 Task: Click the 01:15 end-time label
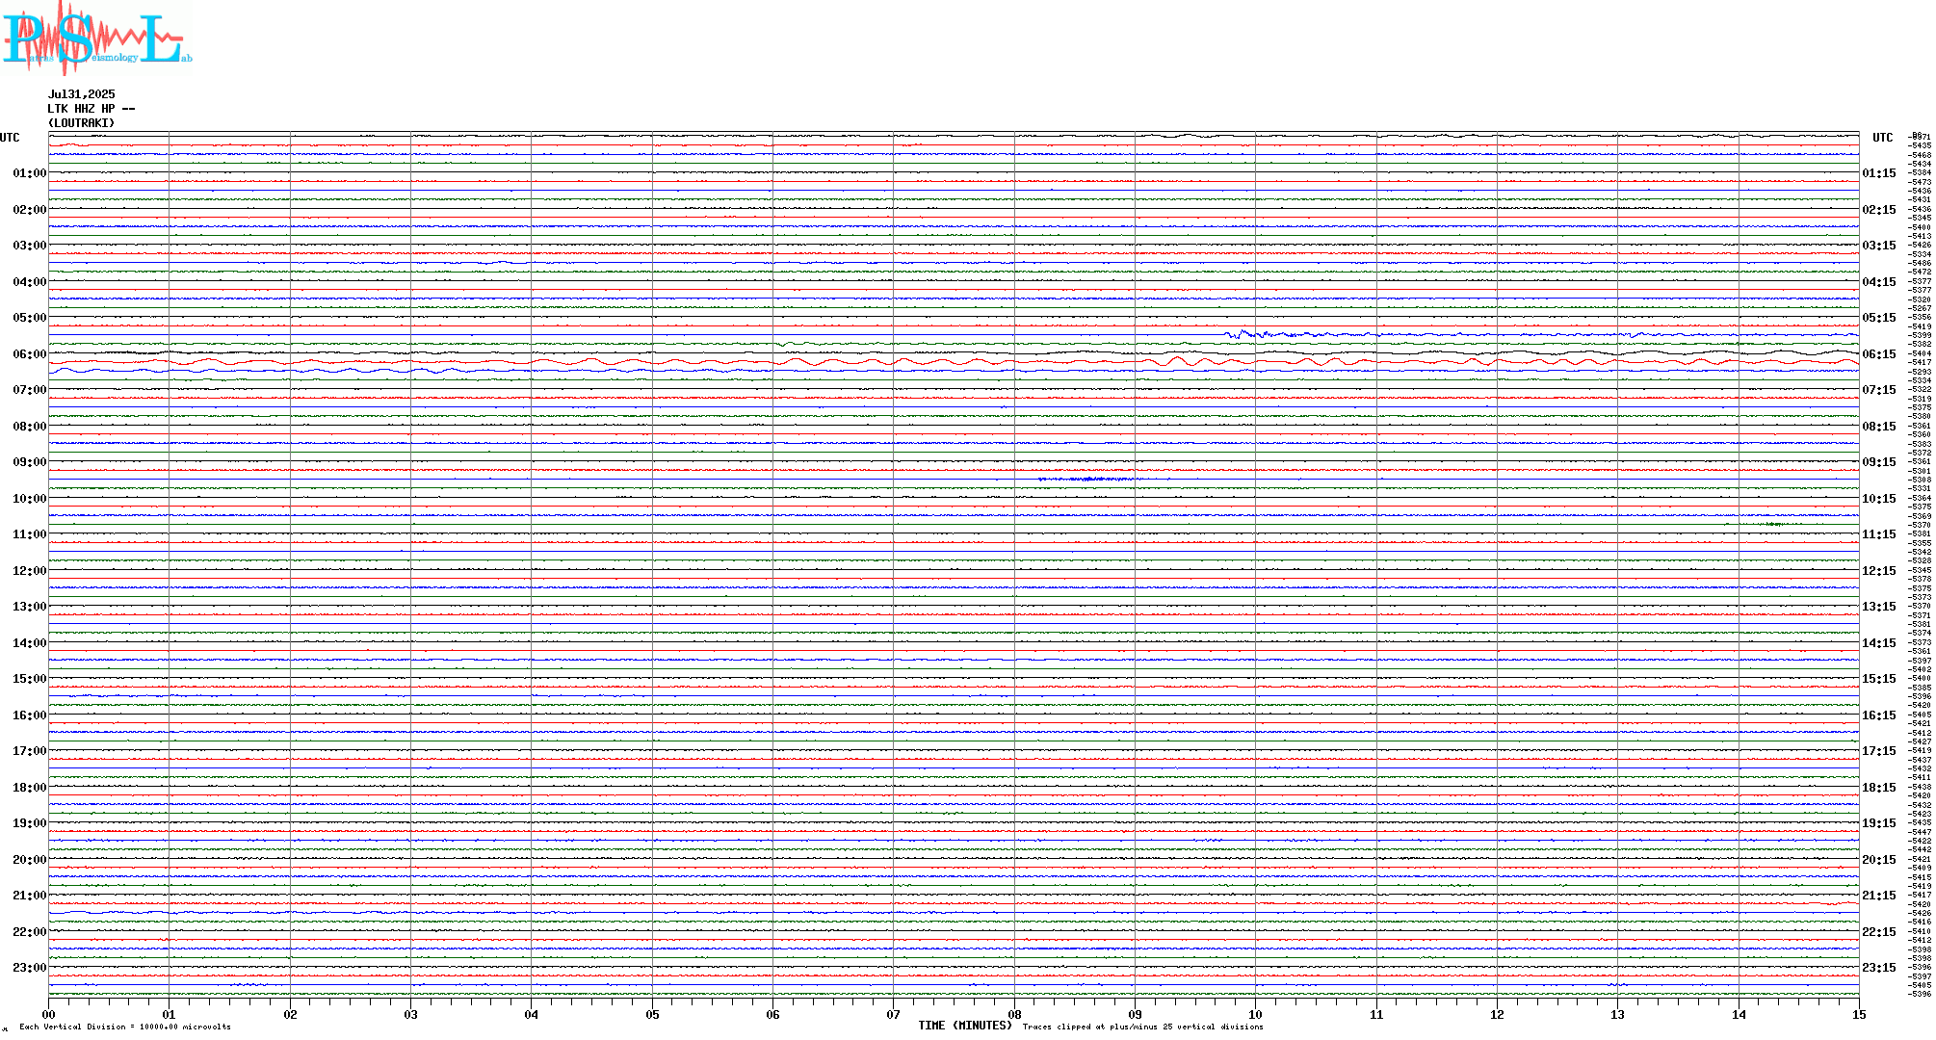coord(1879,173)
